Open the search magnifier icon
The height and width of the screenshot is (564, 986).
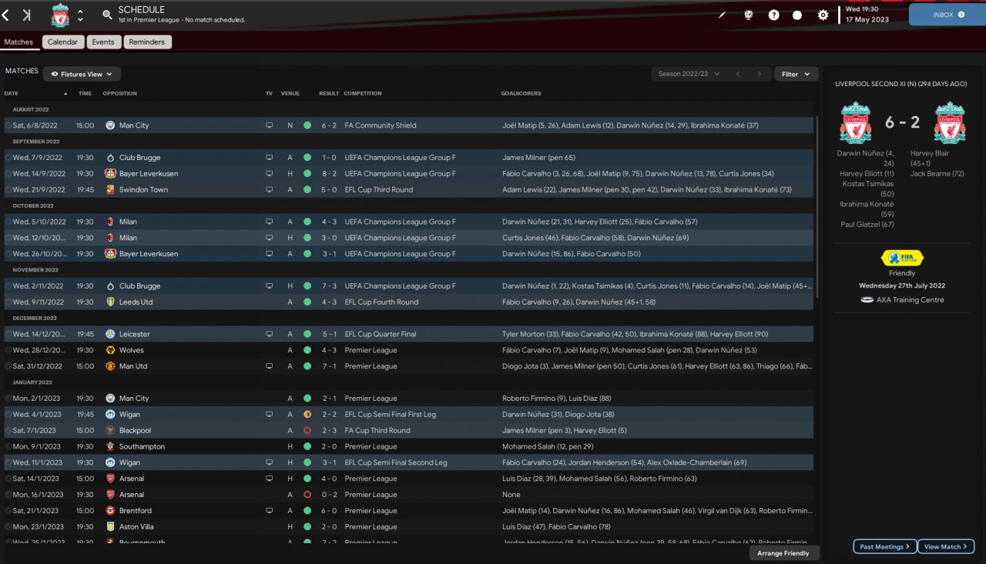[x=107, y=15]
